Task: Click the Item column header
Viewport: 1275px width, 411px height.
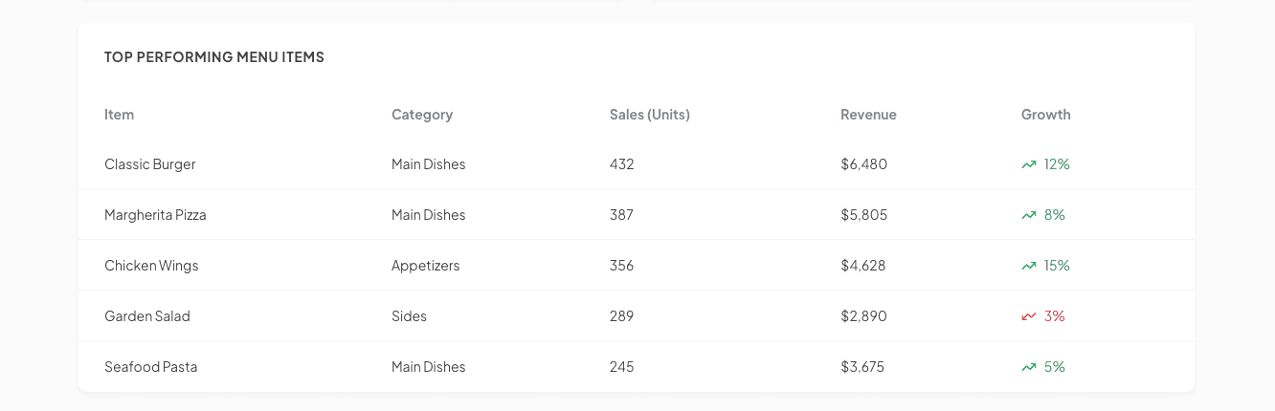Action: (119, 115)
